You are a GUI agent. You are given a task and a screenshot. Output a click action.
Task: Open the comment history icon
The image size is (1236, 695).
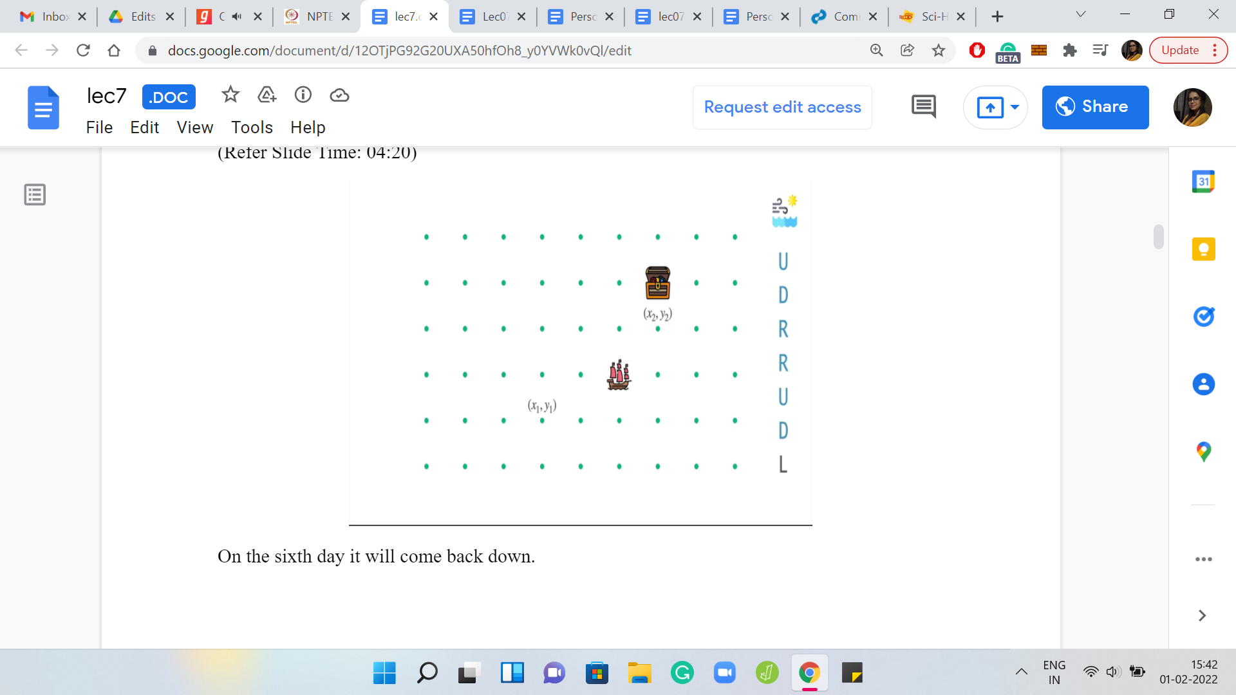[923, 107]
